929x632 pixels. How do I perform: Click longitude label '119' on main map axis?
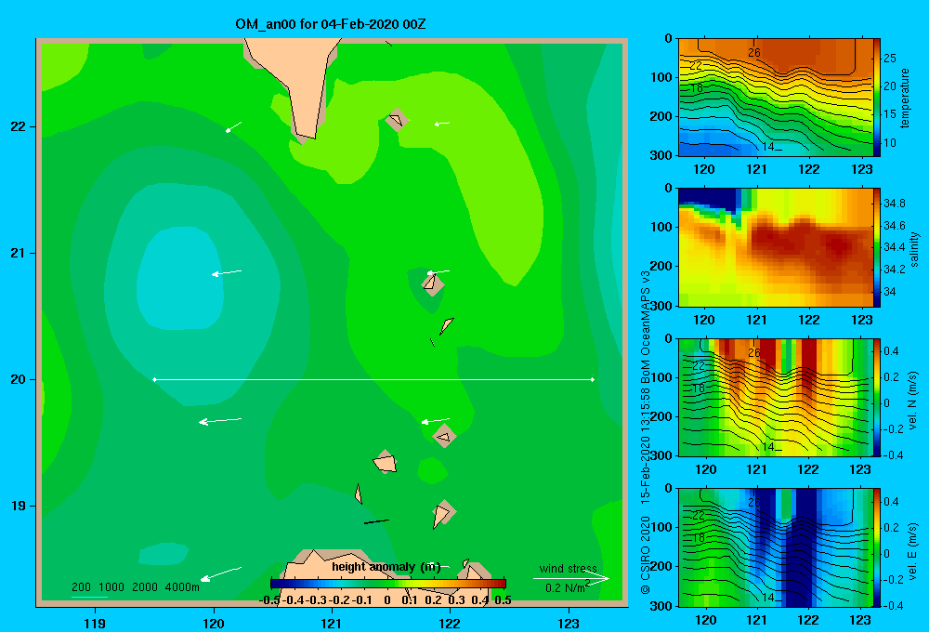[95, 623]
